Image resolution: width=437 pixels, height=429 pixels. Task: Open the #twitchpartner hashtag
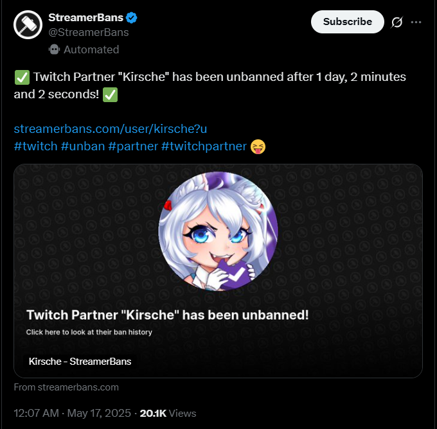[x=204, y=146]
